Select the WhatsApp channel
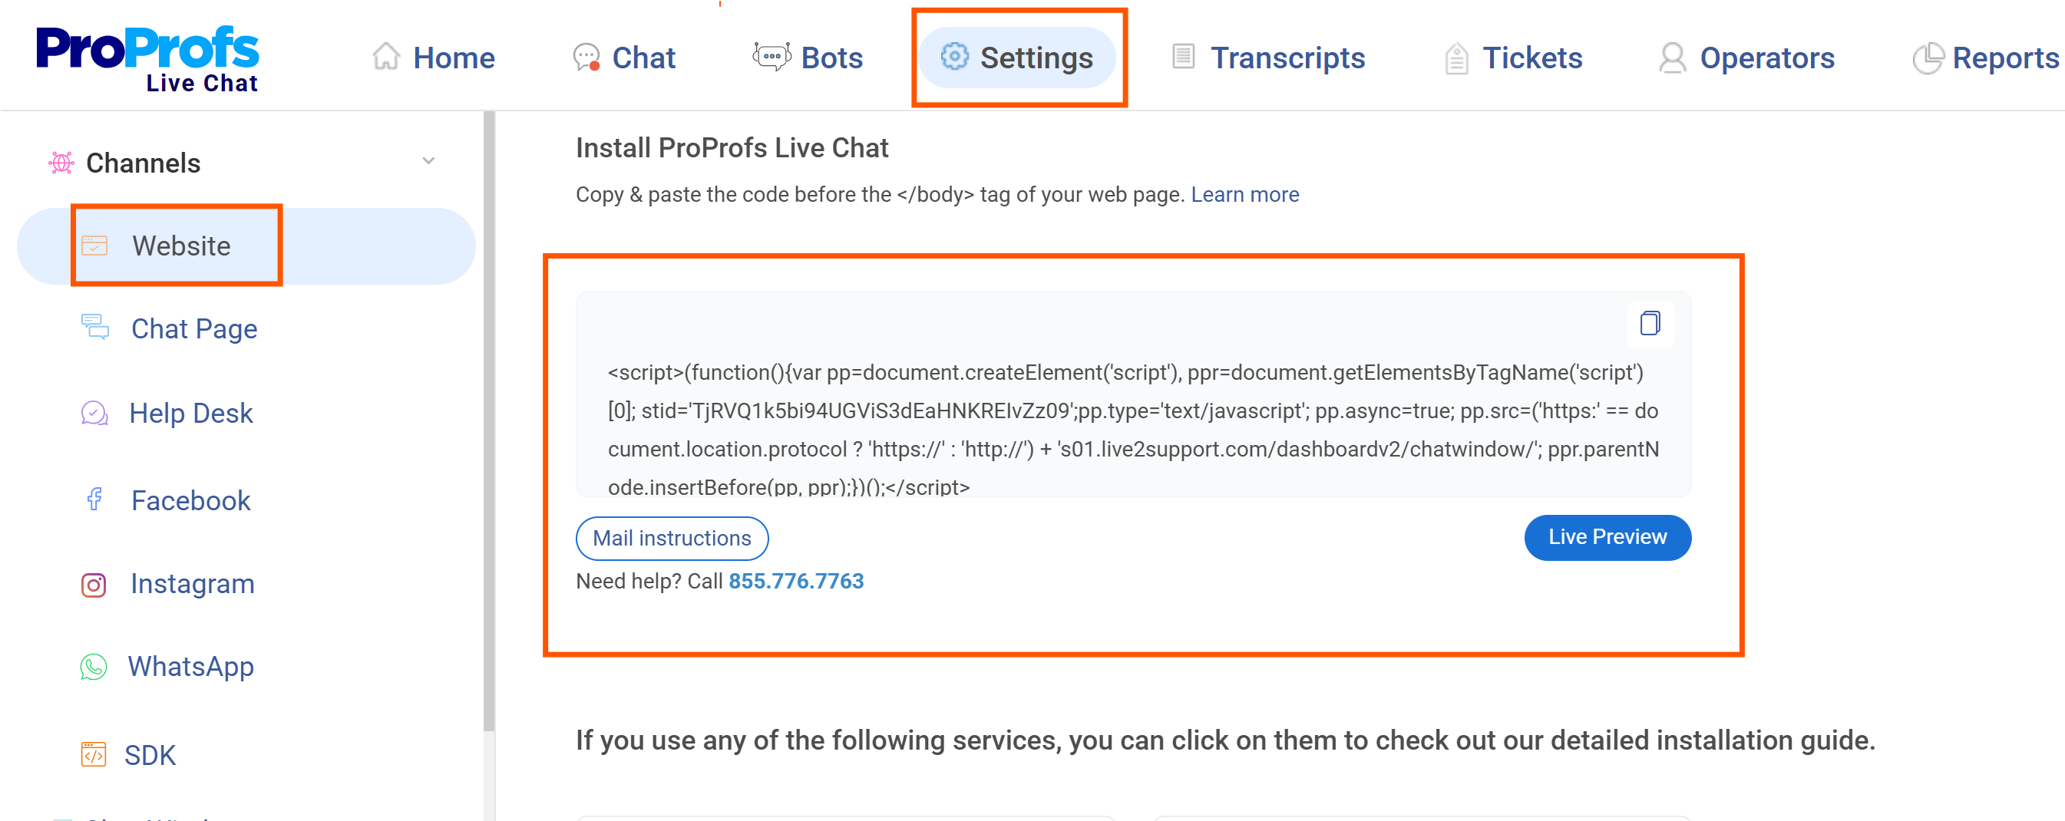 click(191, 667)
